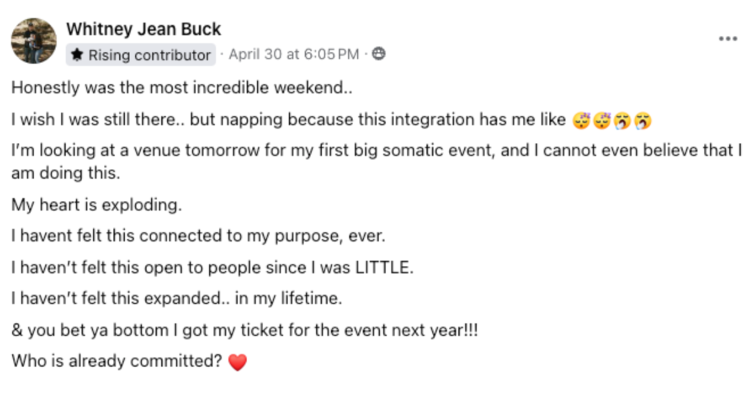The width and height of the screenshot is (749, 396).
Task: Click the first yawning face emoji
Action: coord(622,120)
